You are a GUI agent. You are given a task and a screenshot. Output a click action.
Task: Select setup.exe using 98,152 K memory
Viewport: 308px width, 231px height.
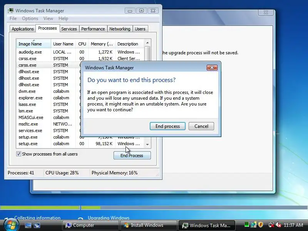pos(80,144)
